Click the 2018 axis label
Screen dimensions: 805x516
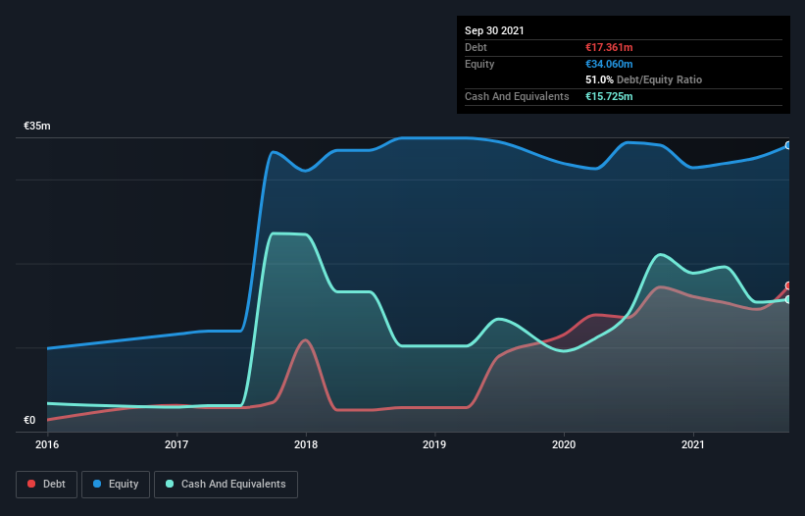click(306, 444)
